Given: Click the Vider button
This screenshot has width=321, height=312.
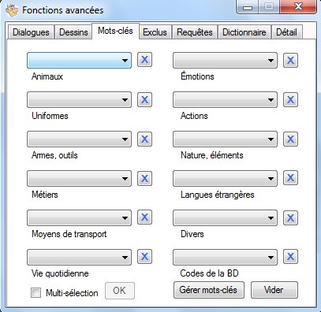Looking at the screenshot, I should tap(274, 290).
